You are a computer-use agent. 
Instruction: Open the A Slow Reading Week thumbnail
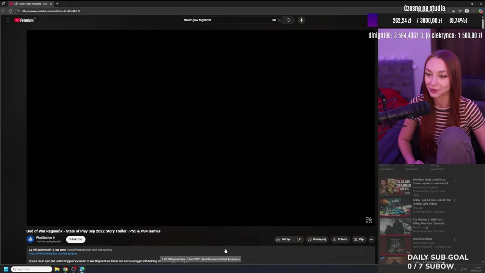[396, 187]
